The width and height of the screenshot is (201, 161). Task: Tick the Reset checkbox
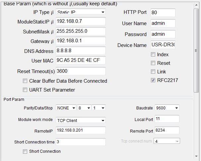[153, 63]
